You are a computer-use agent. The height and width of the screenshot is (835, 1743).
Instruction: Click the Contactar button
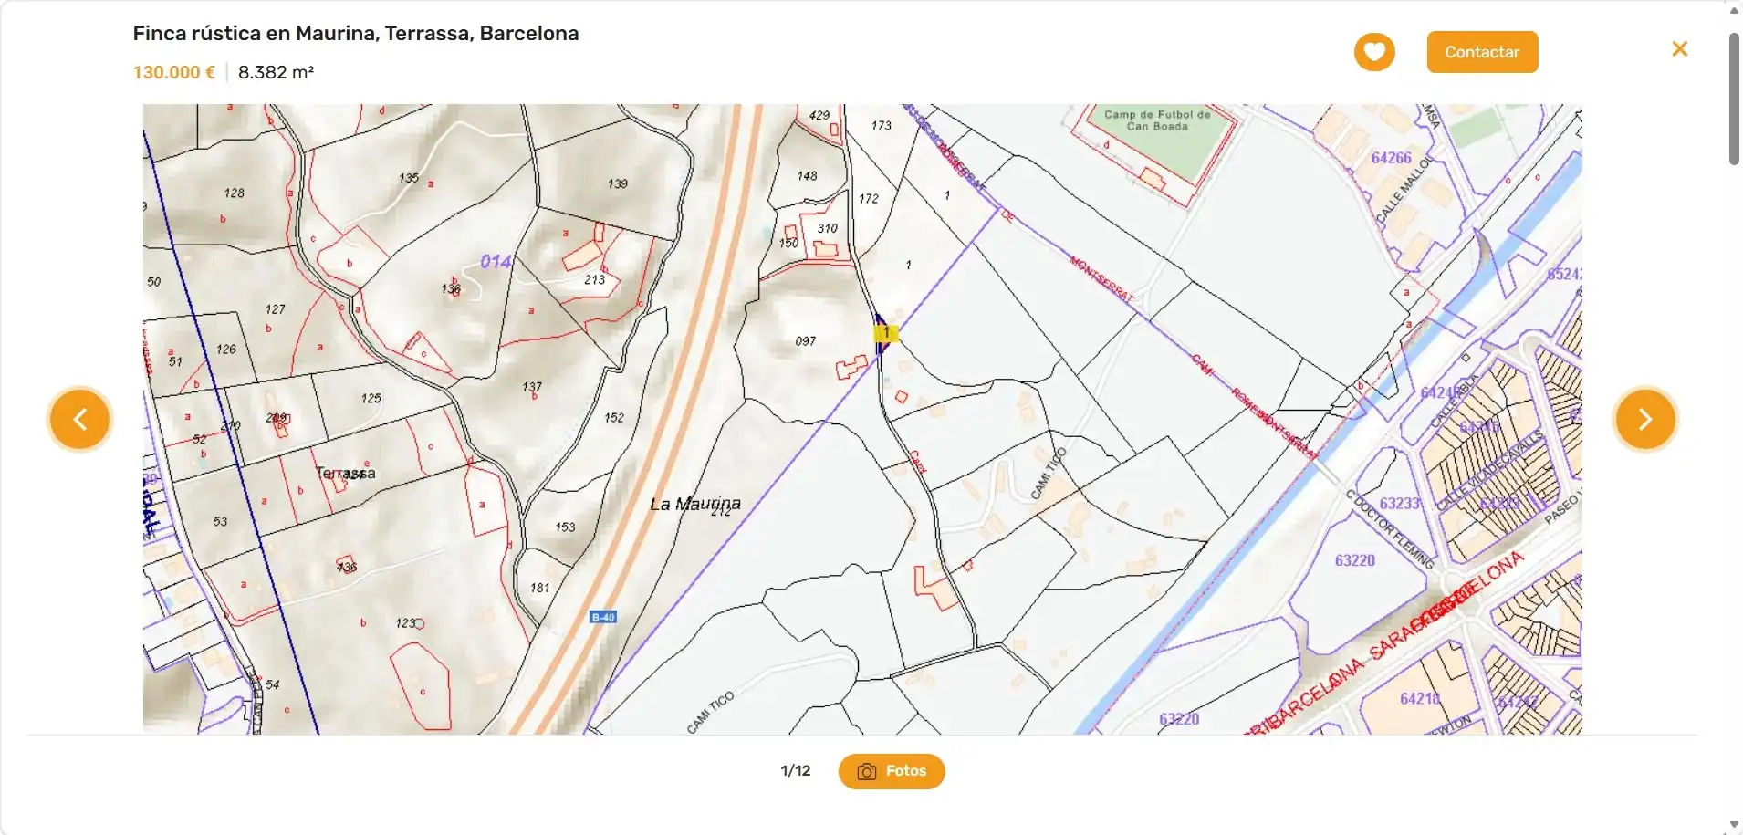click(x=1482, y=52)
